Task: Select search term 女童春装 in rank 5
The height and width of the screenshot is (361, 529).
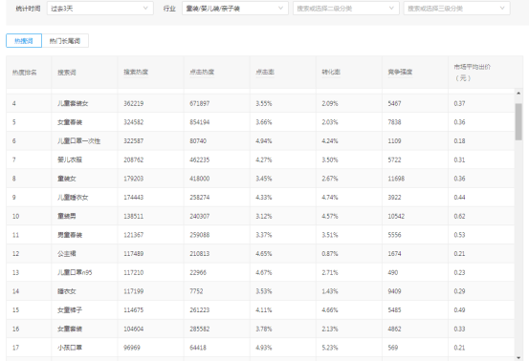Action: 70,122
